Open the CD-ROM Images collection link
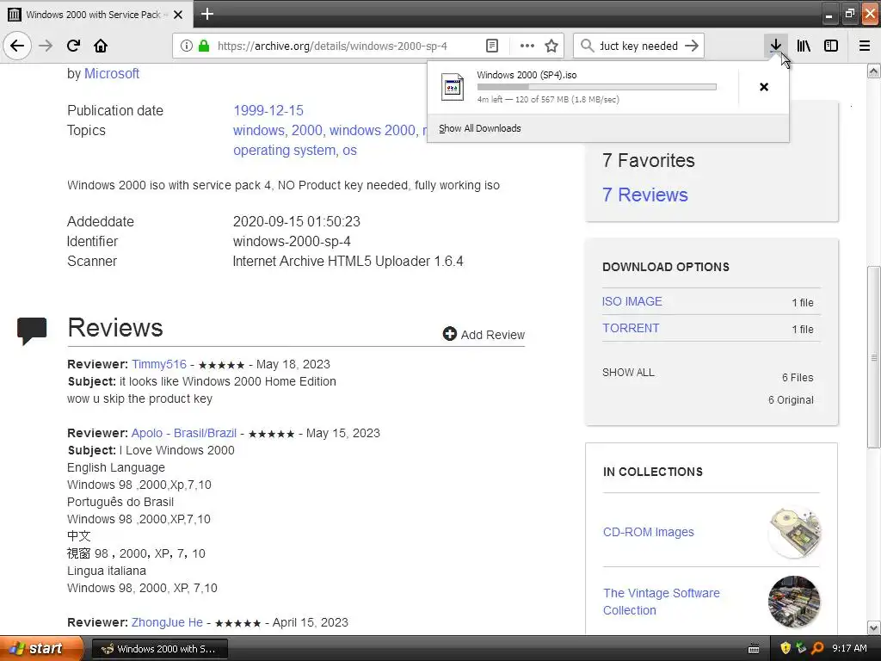 (649, 532)
